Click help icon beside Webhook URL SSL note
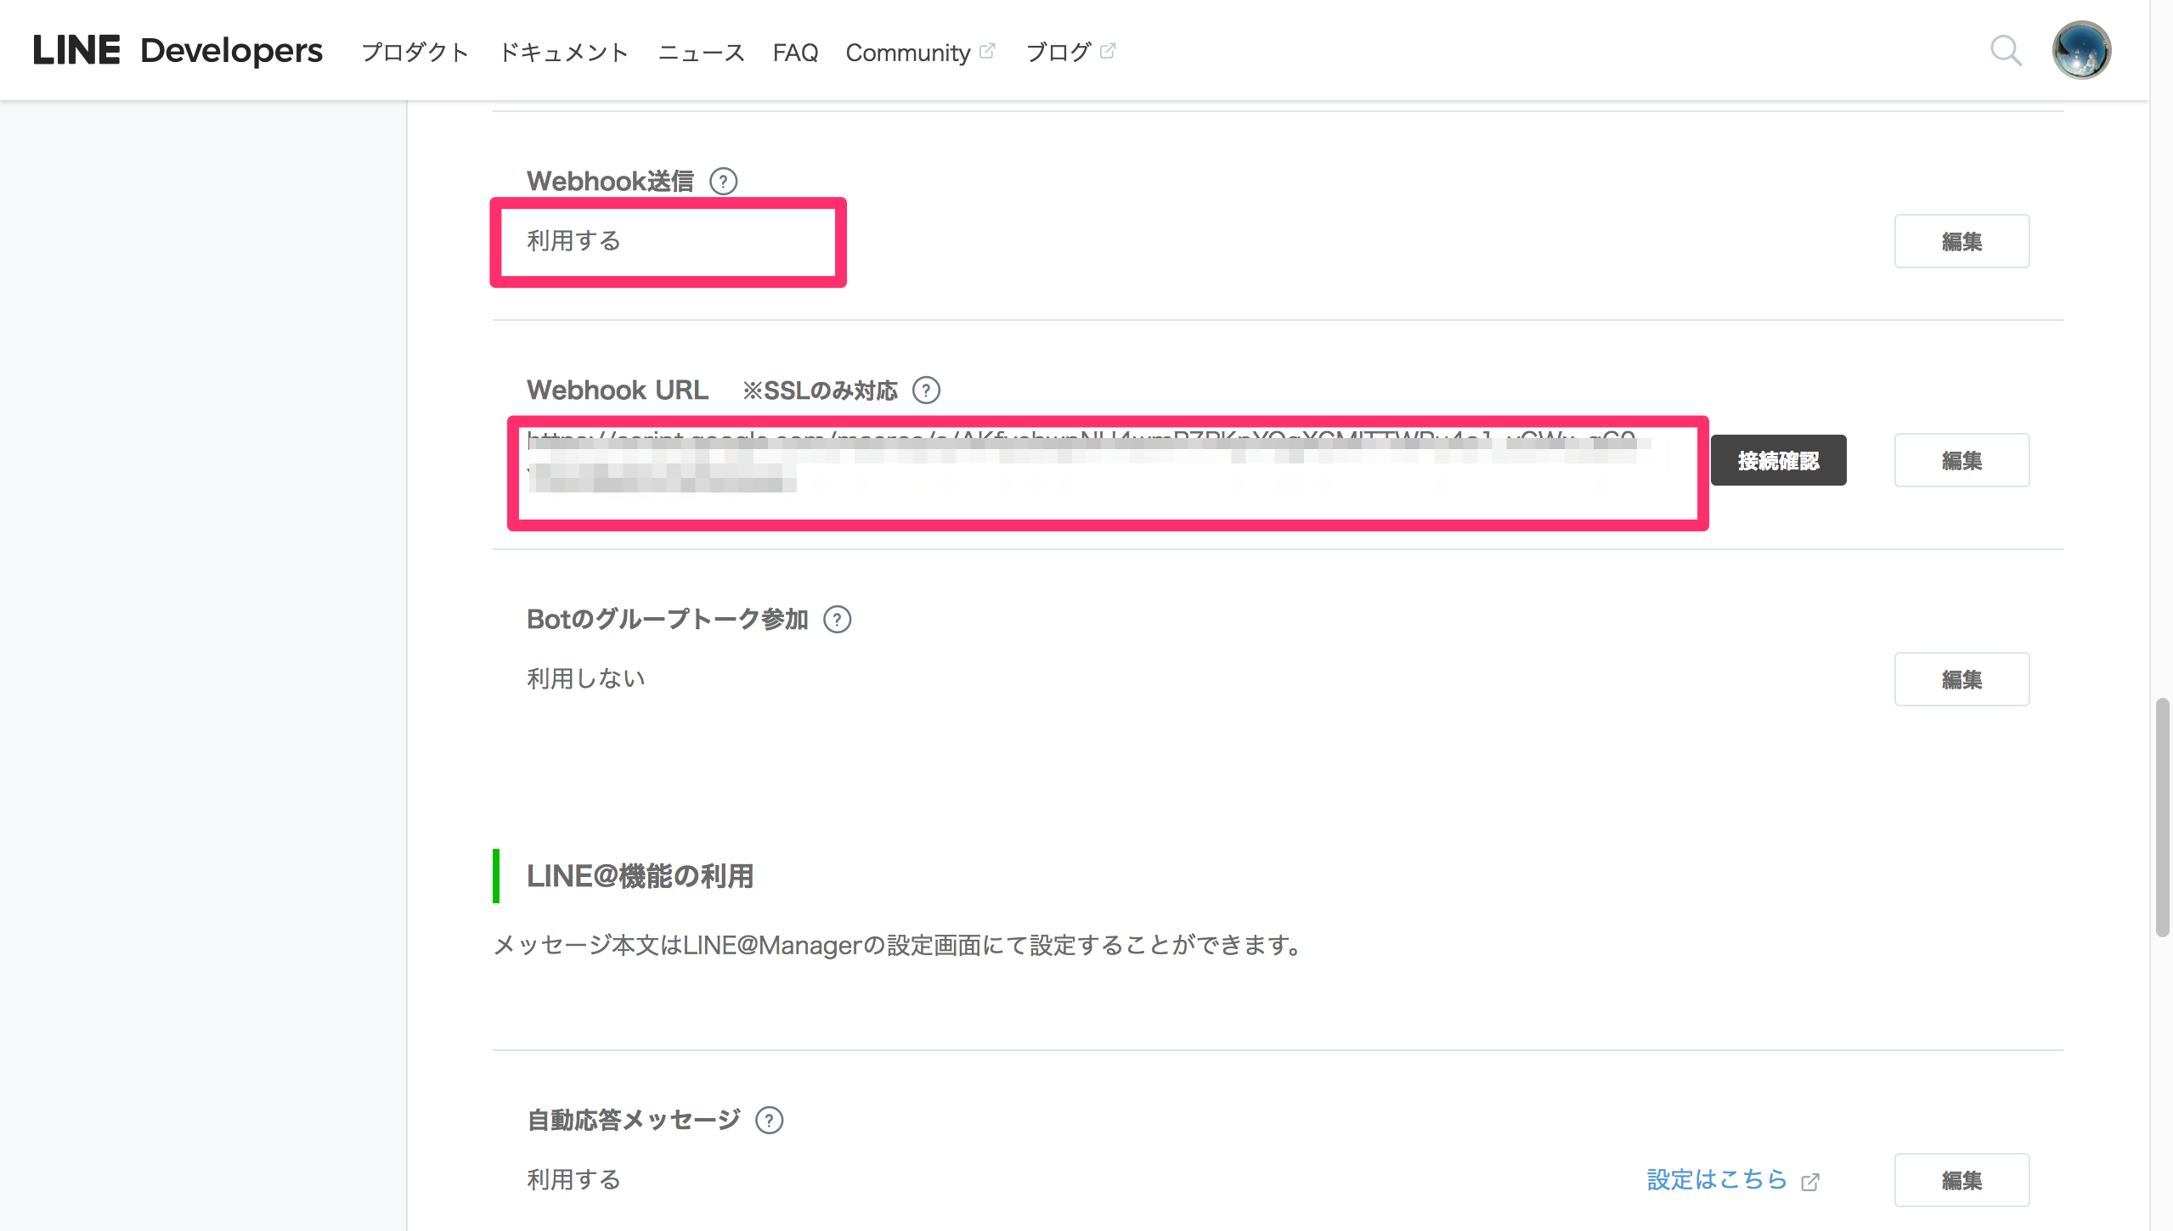 click(926, 391)
